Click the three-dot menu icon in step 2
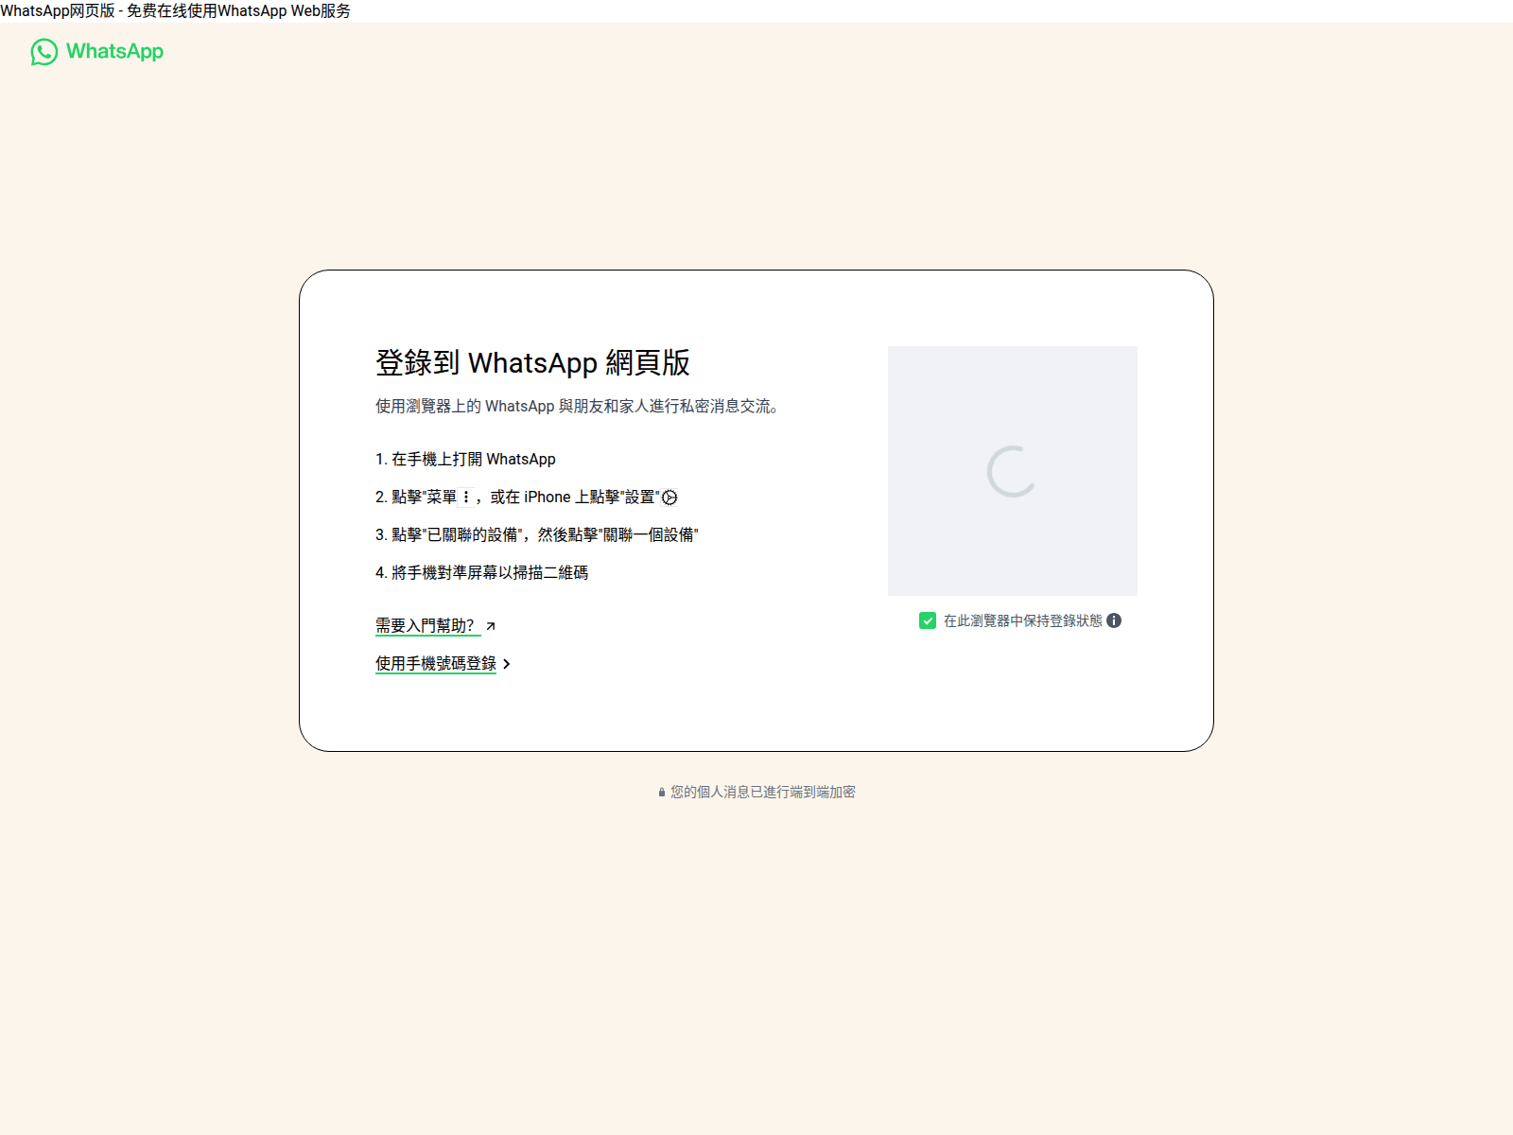1513x1135 pixels. point(466,497)
